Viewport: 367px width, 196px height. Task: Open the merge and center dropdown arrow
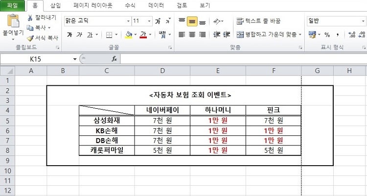(x=300, y=35)
